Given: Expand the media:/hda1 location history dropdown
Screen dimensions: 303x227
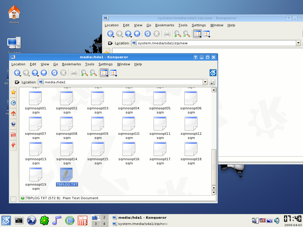Looking at the screenshot, I should pos(205,82).
